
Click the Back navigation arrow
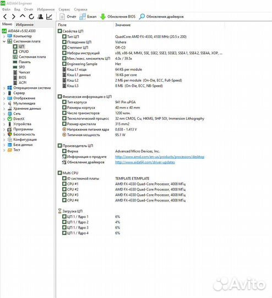pyautogui.click(x=6, y=17)
